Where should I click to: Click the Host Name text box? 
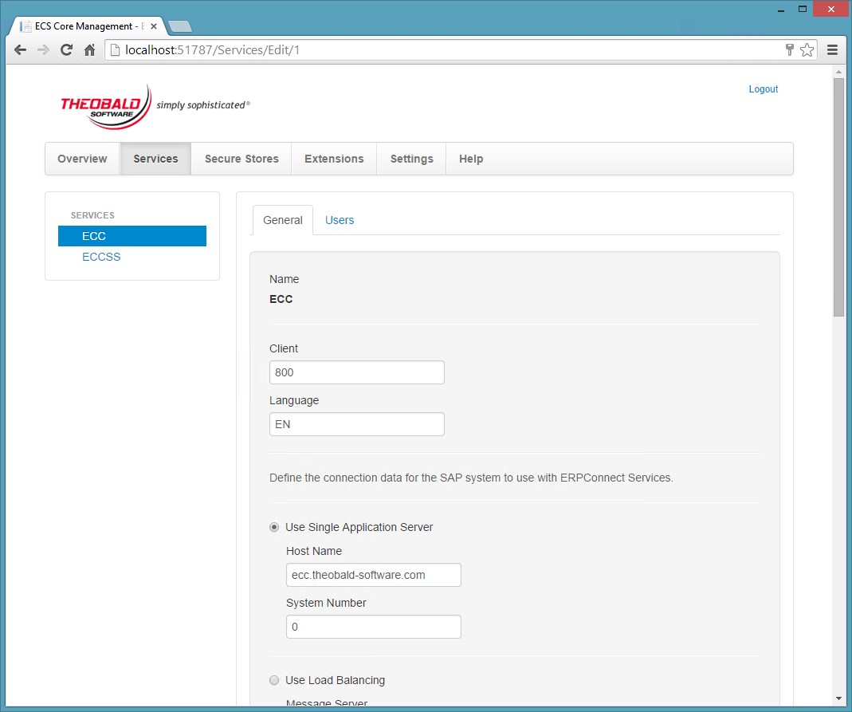(x=373, y=575)
